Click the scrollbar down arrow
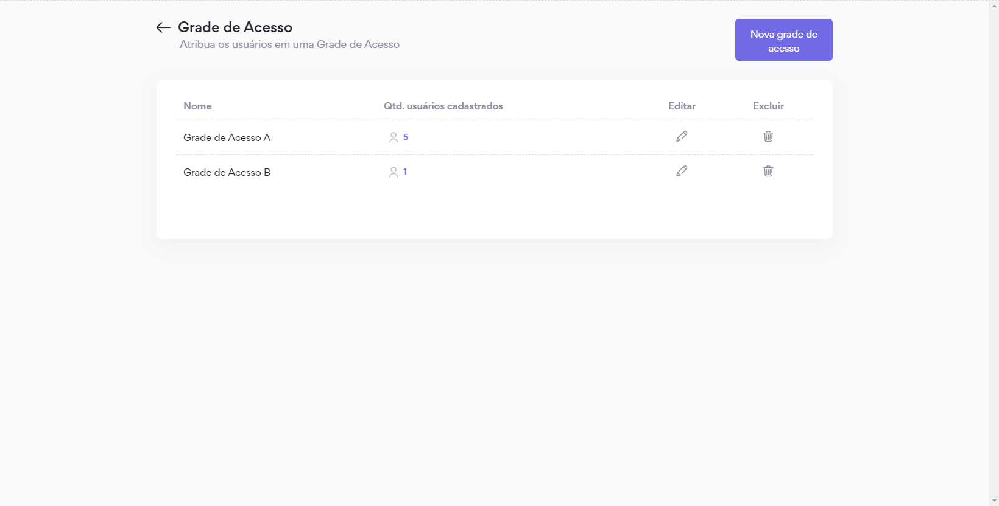999x506 pixels. (994, 501)
